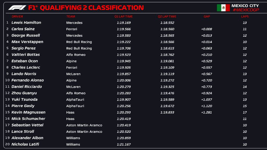Screen dimensions: 267x150
Task: Select Nicholas Latifi in last row
Action: (25, 144)
